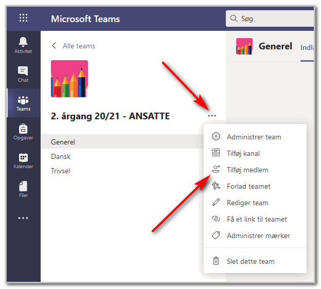Click the Søg search field
Image resolution: width=321 pixels, height=289 pixels.
click(270, 19)
